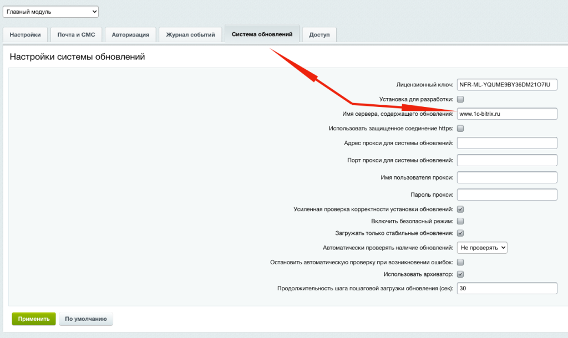Enable Остановить автоматическую проверку при ошибках

460,262
